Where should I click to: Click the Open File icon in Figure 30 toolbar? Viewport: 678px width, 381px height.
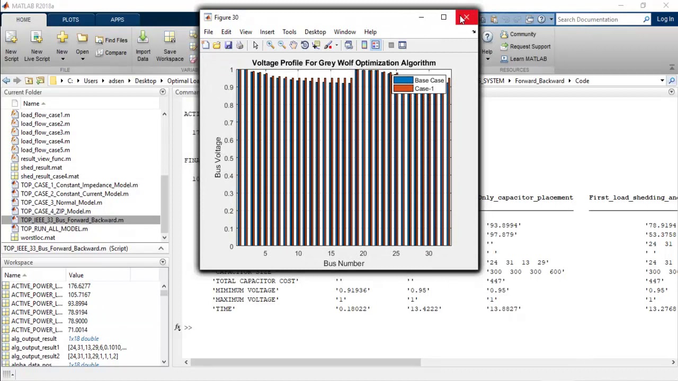point(217,46)
